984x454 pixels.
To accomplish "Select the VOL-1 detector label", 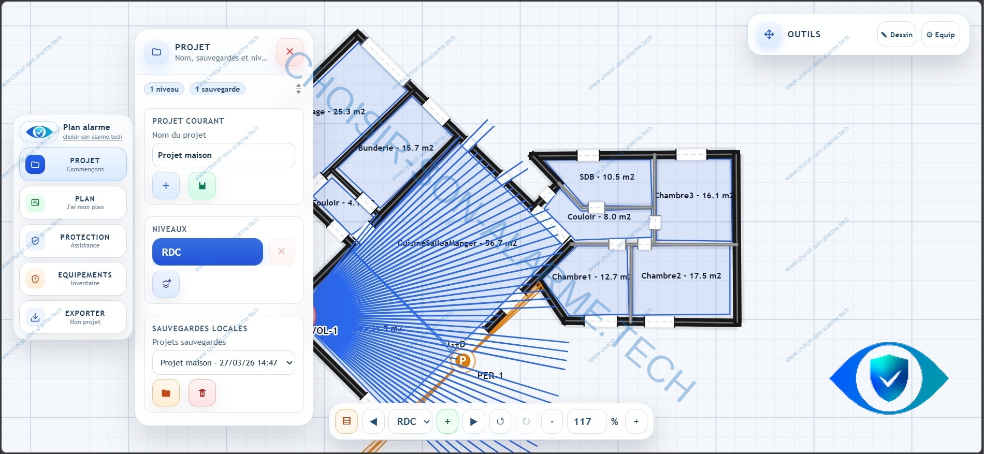I will 325,331.
